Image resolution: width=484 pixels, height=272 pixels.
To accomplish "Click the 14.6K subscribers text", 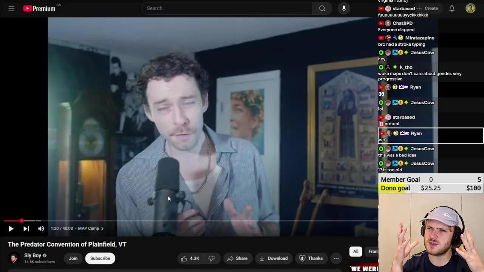I will pos(40,262).
